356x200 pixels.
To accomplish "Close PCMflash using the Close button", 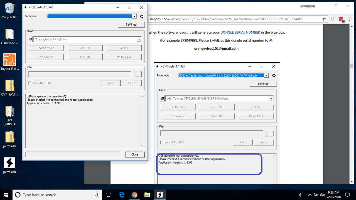I will (135, 154).
